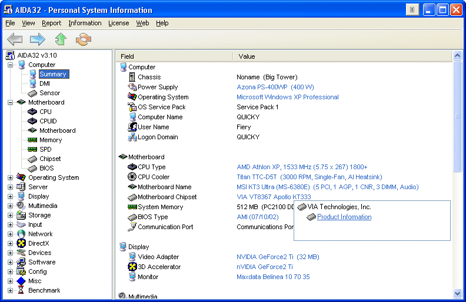Click the blue Forward arrow icon

tap(38, 39)
